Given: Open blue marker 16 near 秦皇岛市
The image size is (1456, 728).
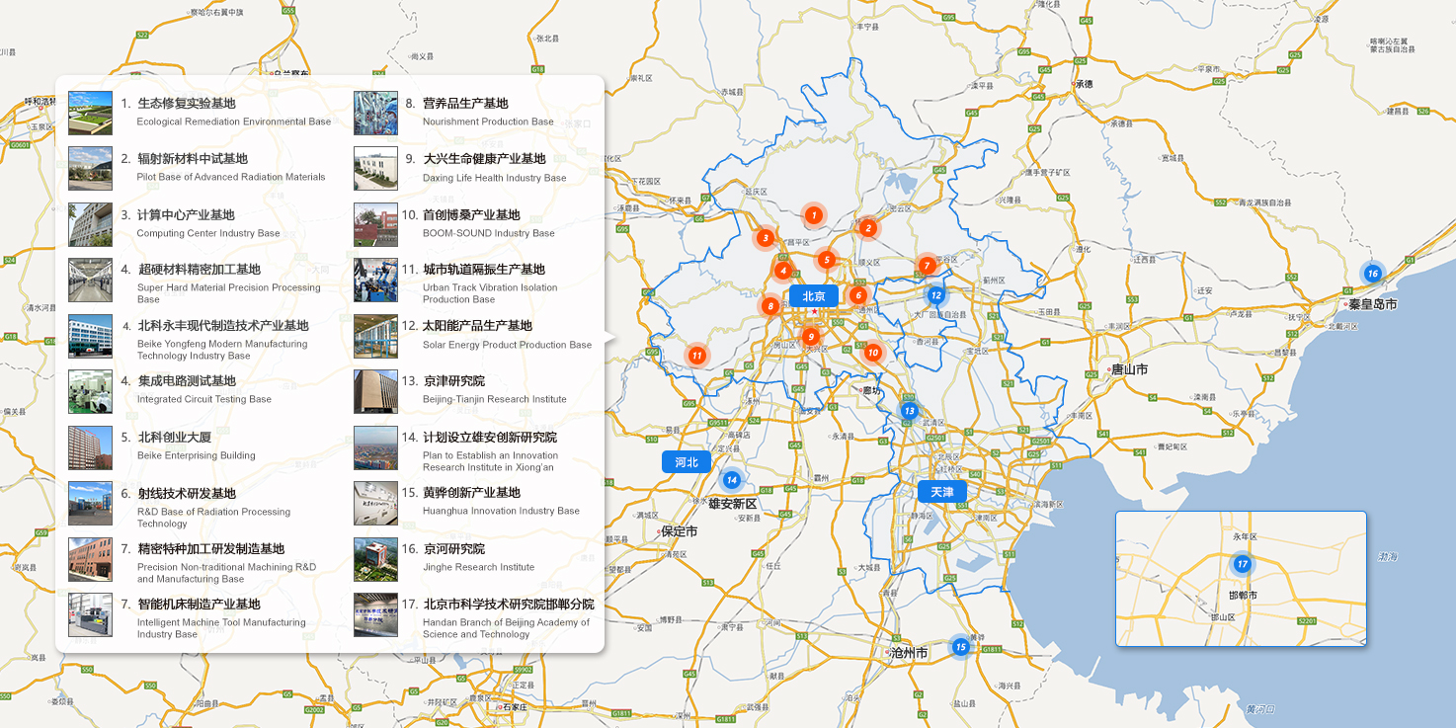Looking at the screenshot, I should [x=1372, y=274].
